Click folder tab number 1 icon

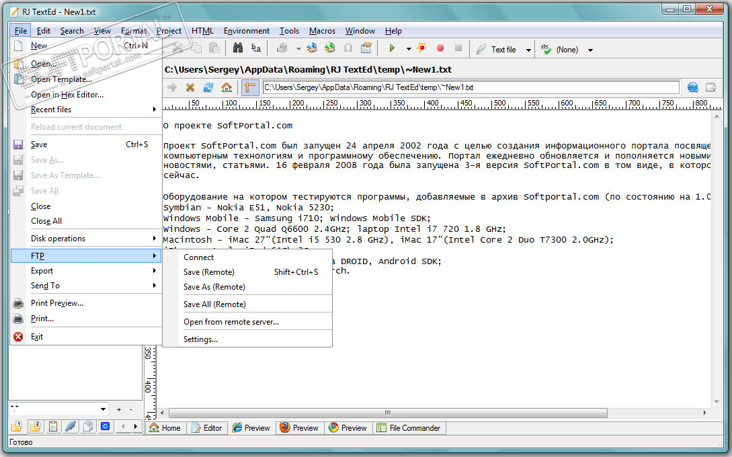(17, 426)
